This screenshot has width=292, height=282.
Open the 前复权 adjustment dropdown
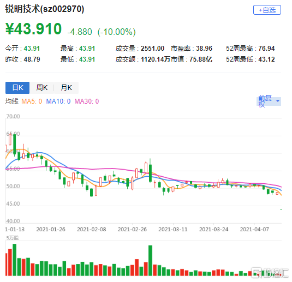pos(269,101)
